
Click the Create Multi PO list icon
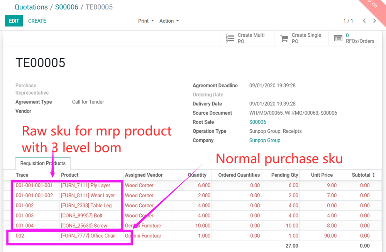tap(230, 38)
